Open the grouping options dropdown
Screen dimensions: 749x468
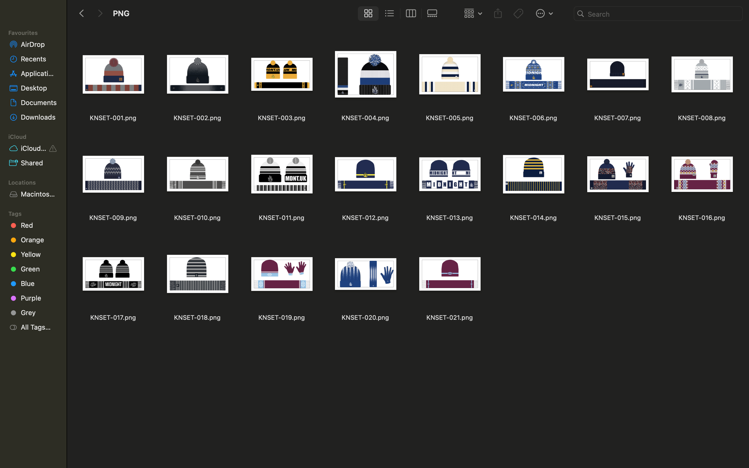(472, 13)
